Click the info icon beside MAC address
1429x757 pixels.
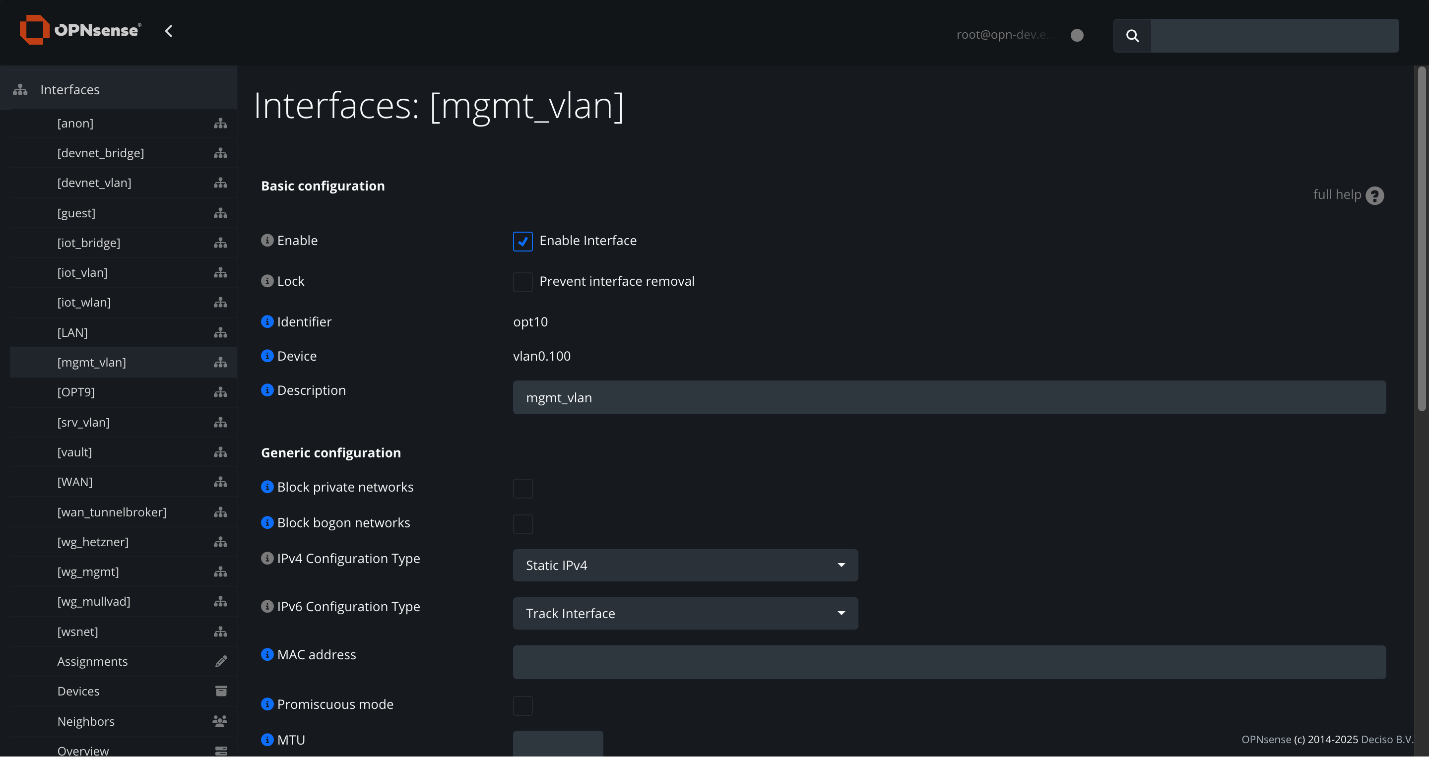pos(267,654)
